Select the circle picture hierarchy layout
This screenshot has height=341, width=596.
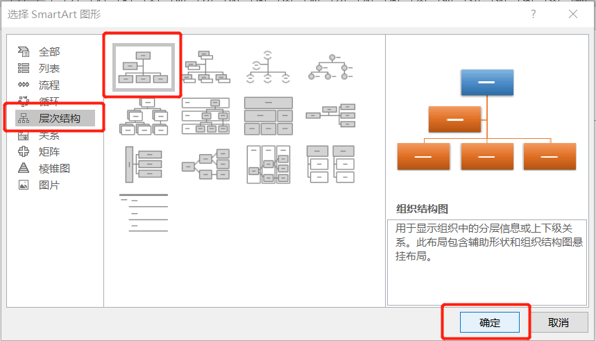point(330,67)
